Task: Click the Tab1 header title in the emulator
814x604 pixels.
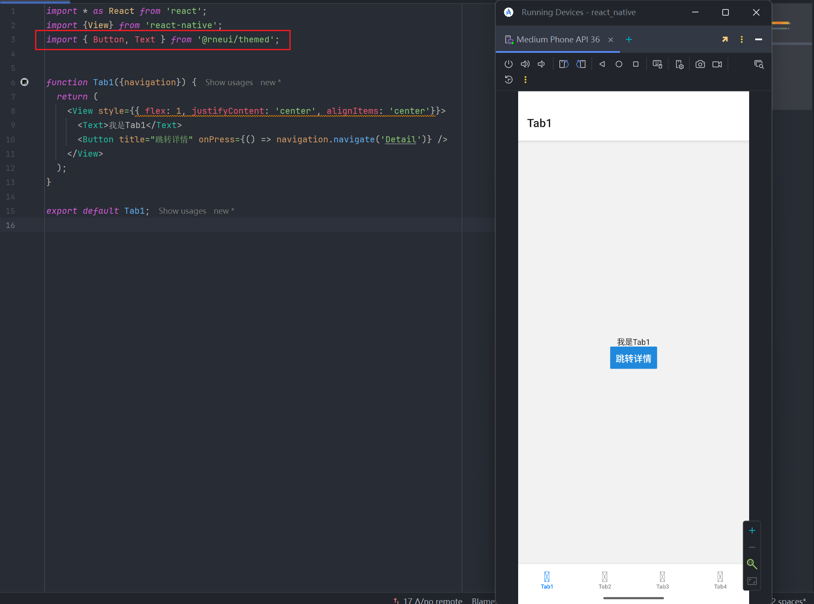Action: [x=539, y=123]
